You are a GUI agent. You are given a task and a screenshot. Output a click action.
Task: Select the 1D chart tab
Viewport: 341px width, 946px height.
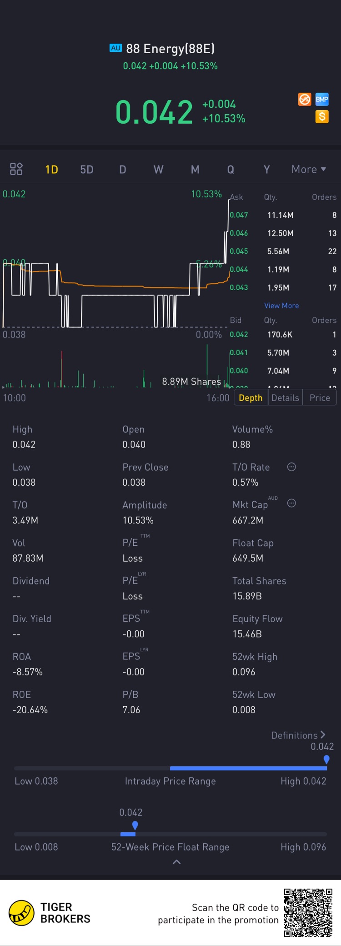(x=51, y=170)
